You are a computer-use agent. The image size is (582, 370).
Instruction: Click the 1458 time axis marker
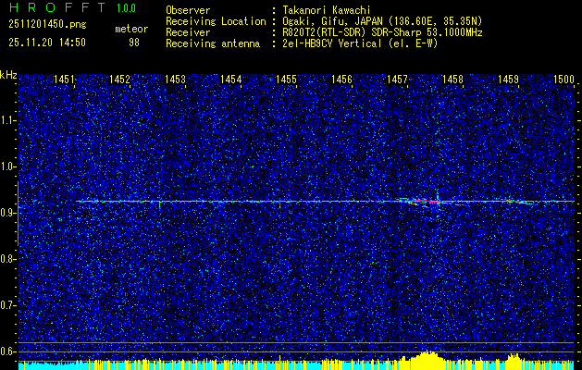tap(452, 80)
